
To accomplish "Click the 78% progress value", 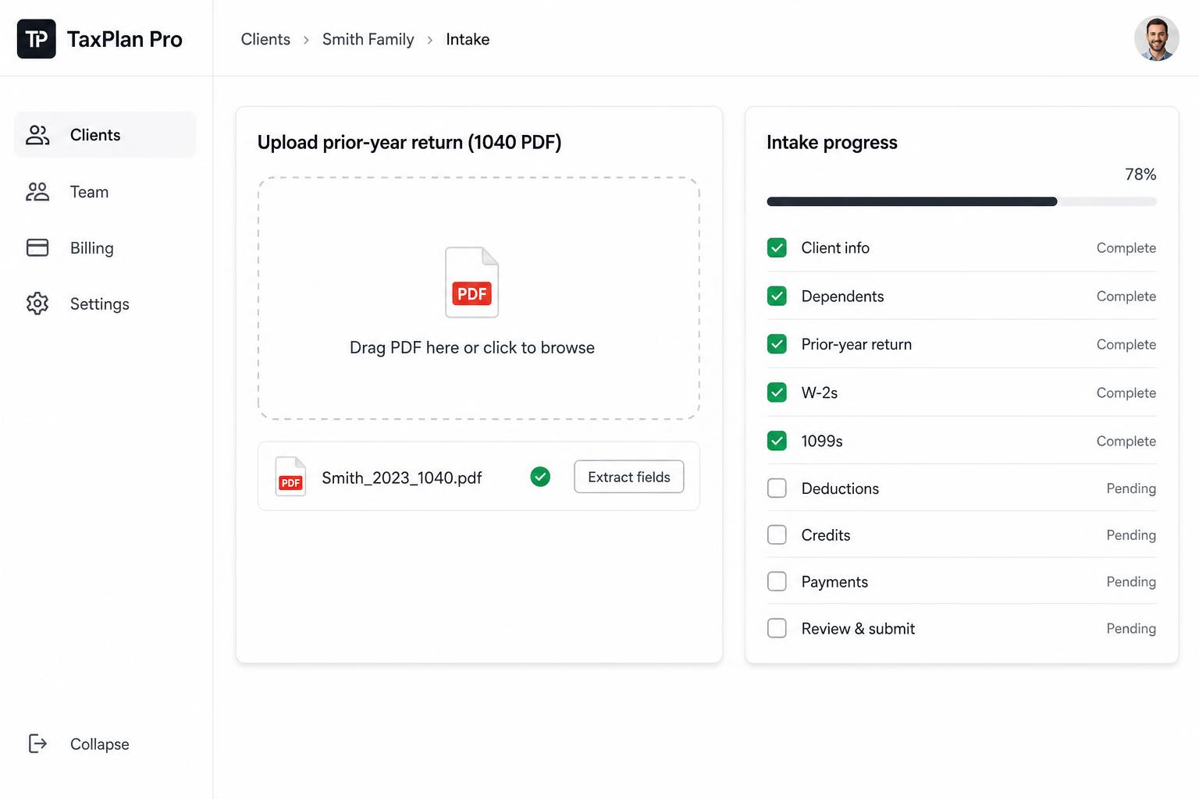I will (x=1140, y=175).
